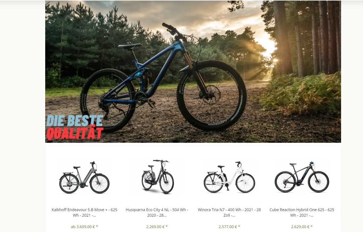Click the asterisk after 3.609,00 €
Viewport: 363px width, 232px height.
(x=97, y=227)
